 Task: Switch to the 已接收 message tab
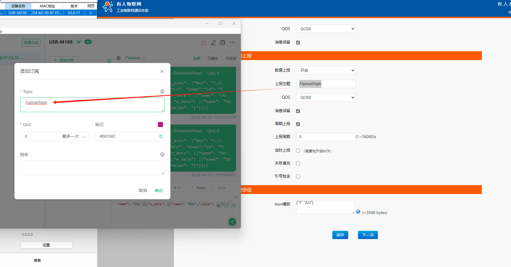pos(213,58)
